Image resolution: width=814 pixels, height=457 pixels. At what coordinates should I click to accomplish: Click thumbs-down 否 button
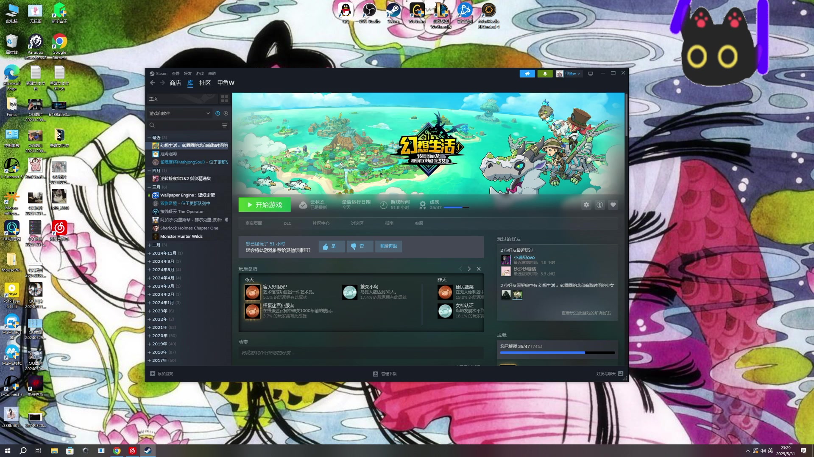coord(360,246)
